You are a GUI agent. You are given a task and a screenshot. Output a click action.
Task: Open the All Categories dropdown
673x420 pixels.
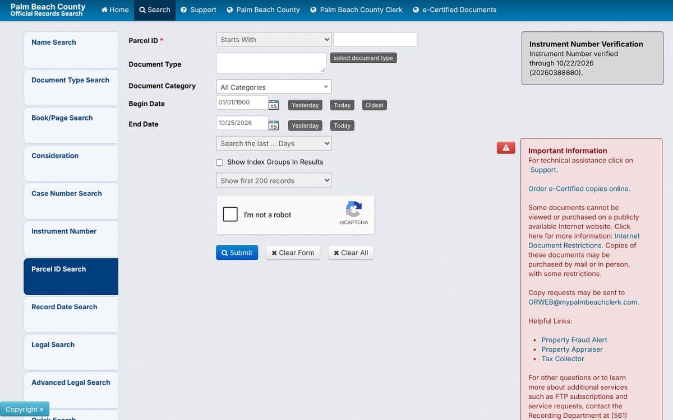point(274,87)
